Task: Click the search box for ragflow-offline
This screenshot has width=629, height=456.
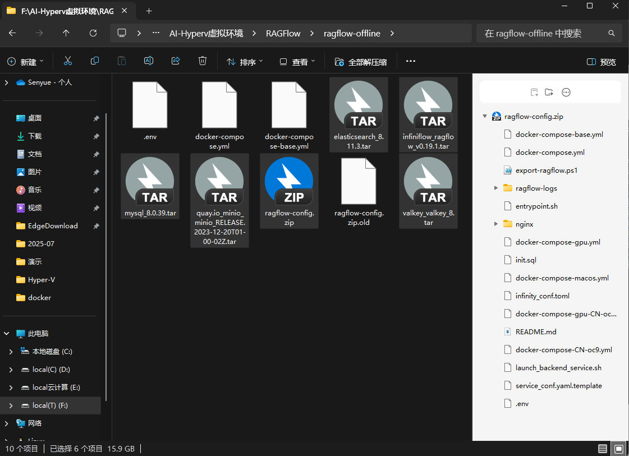Action: pyautogui.click(x=549, y=33)
